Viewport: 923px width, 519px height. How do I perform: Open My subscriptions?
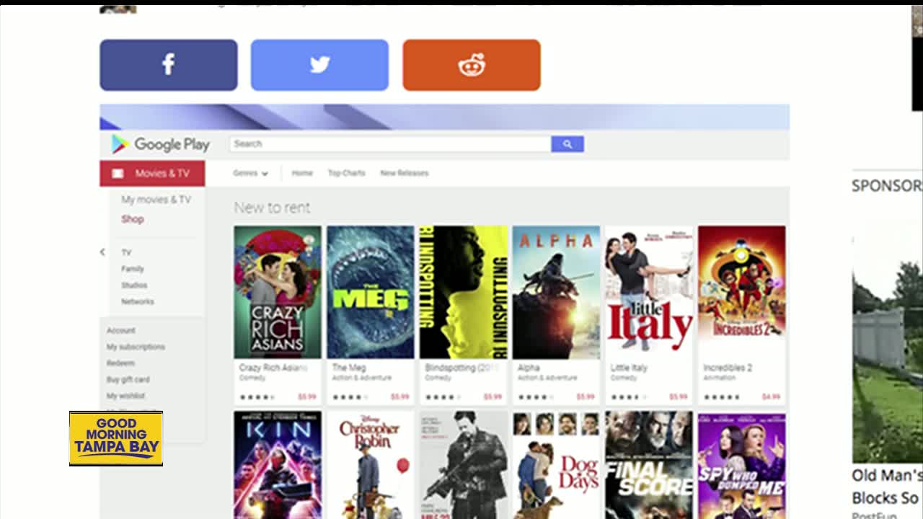136,347
